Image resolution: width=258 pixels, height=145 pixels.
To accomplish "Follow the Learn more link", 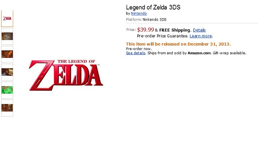I will 201,36.
